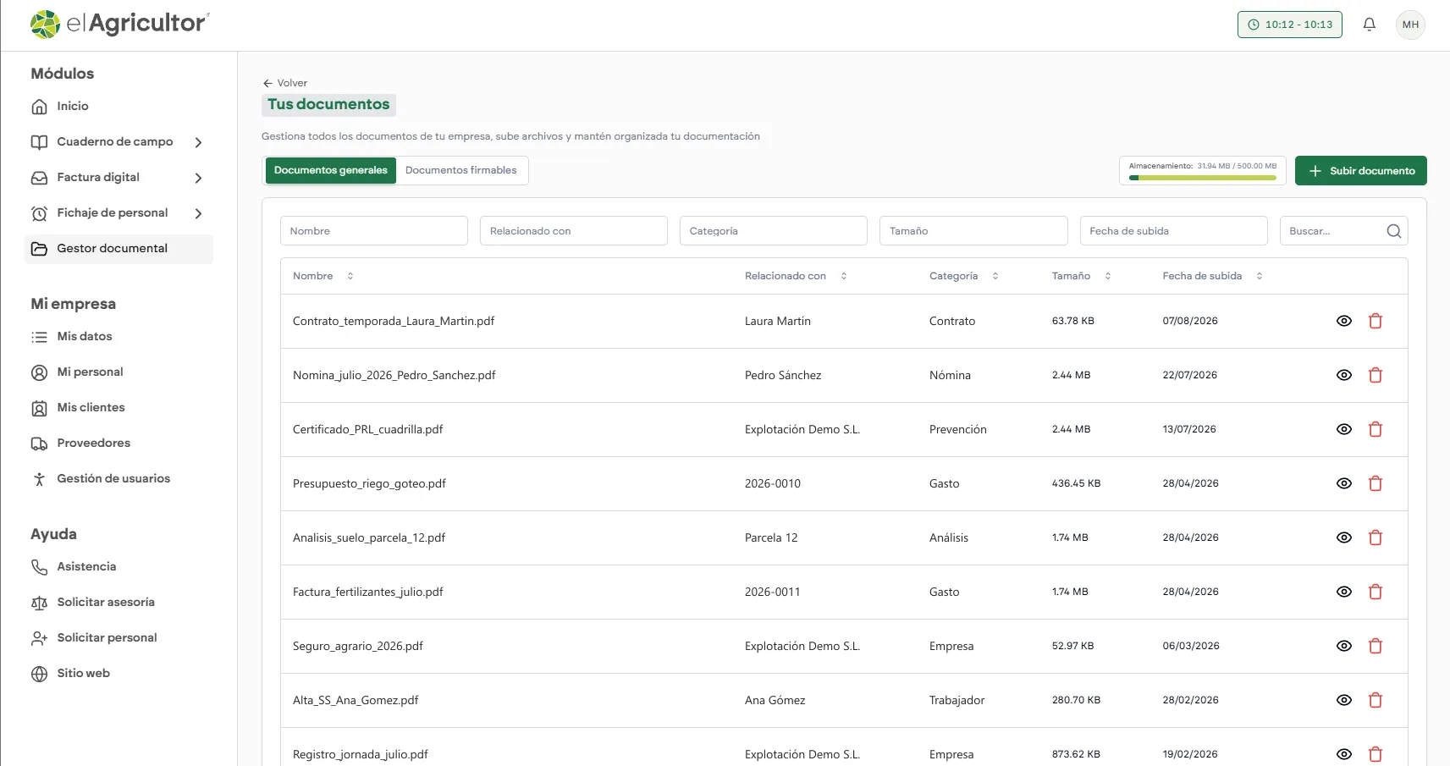The width and height of the screenshot is (1450, 766).
Task: Delete Presupuesto_riego_goteo.pdf using trash icon
Action: coord(1376,483)
